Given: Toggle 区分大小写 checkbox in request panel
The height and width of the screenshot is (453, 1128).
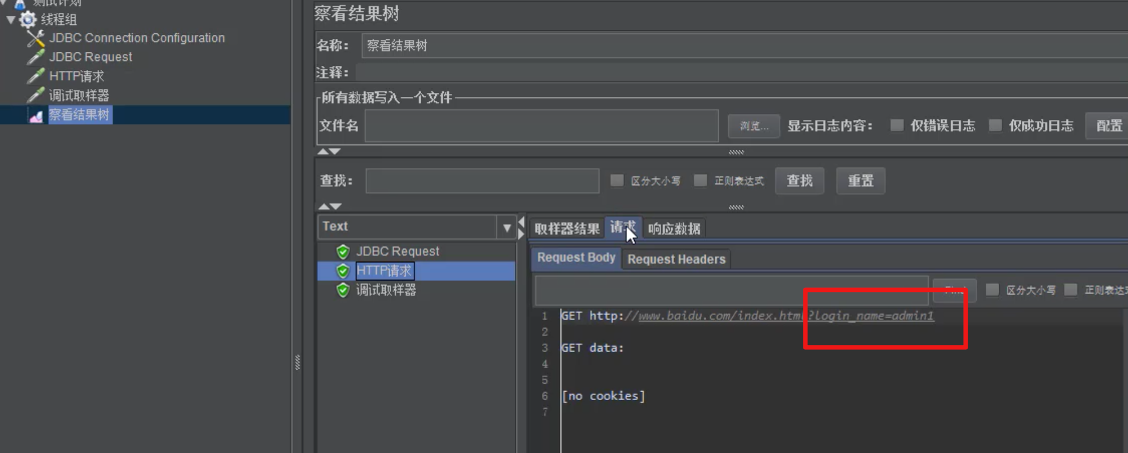Looking at the screenshot, I should pos(992,290).
